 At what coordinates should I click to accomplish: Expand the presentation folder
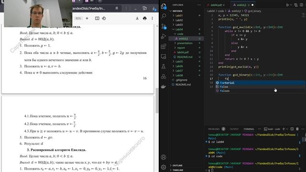(185, 43)
